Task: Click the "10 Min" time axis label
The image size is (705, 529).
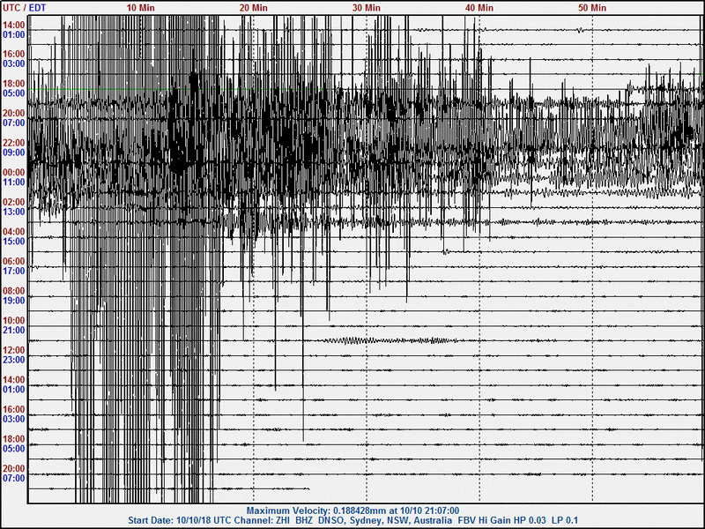Action: 142,7
